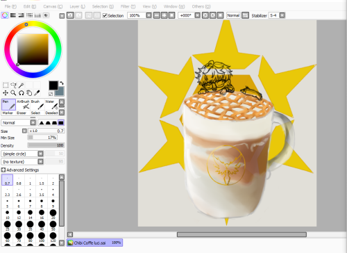Open the (no texture) brush texture dropdown
The width and height of the screenshot is (347, 253).
pos(40,161)
